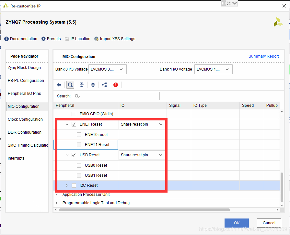Click the back arrow toolbar icon

pyautogui.click(x=59, y=85)
